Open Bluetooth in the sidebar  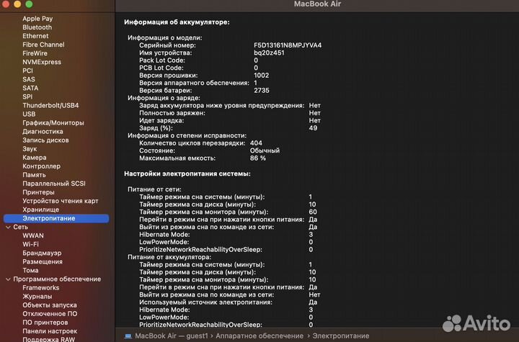pos(37,27)
